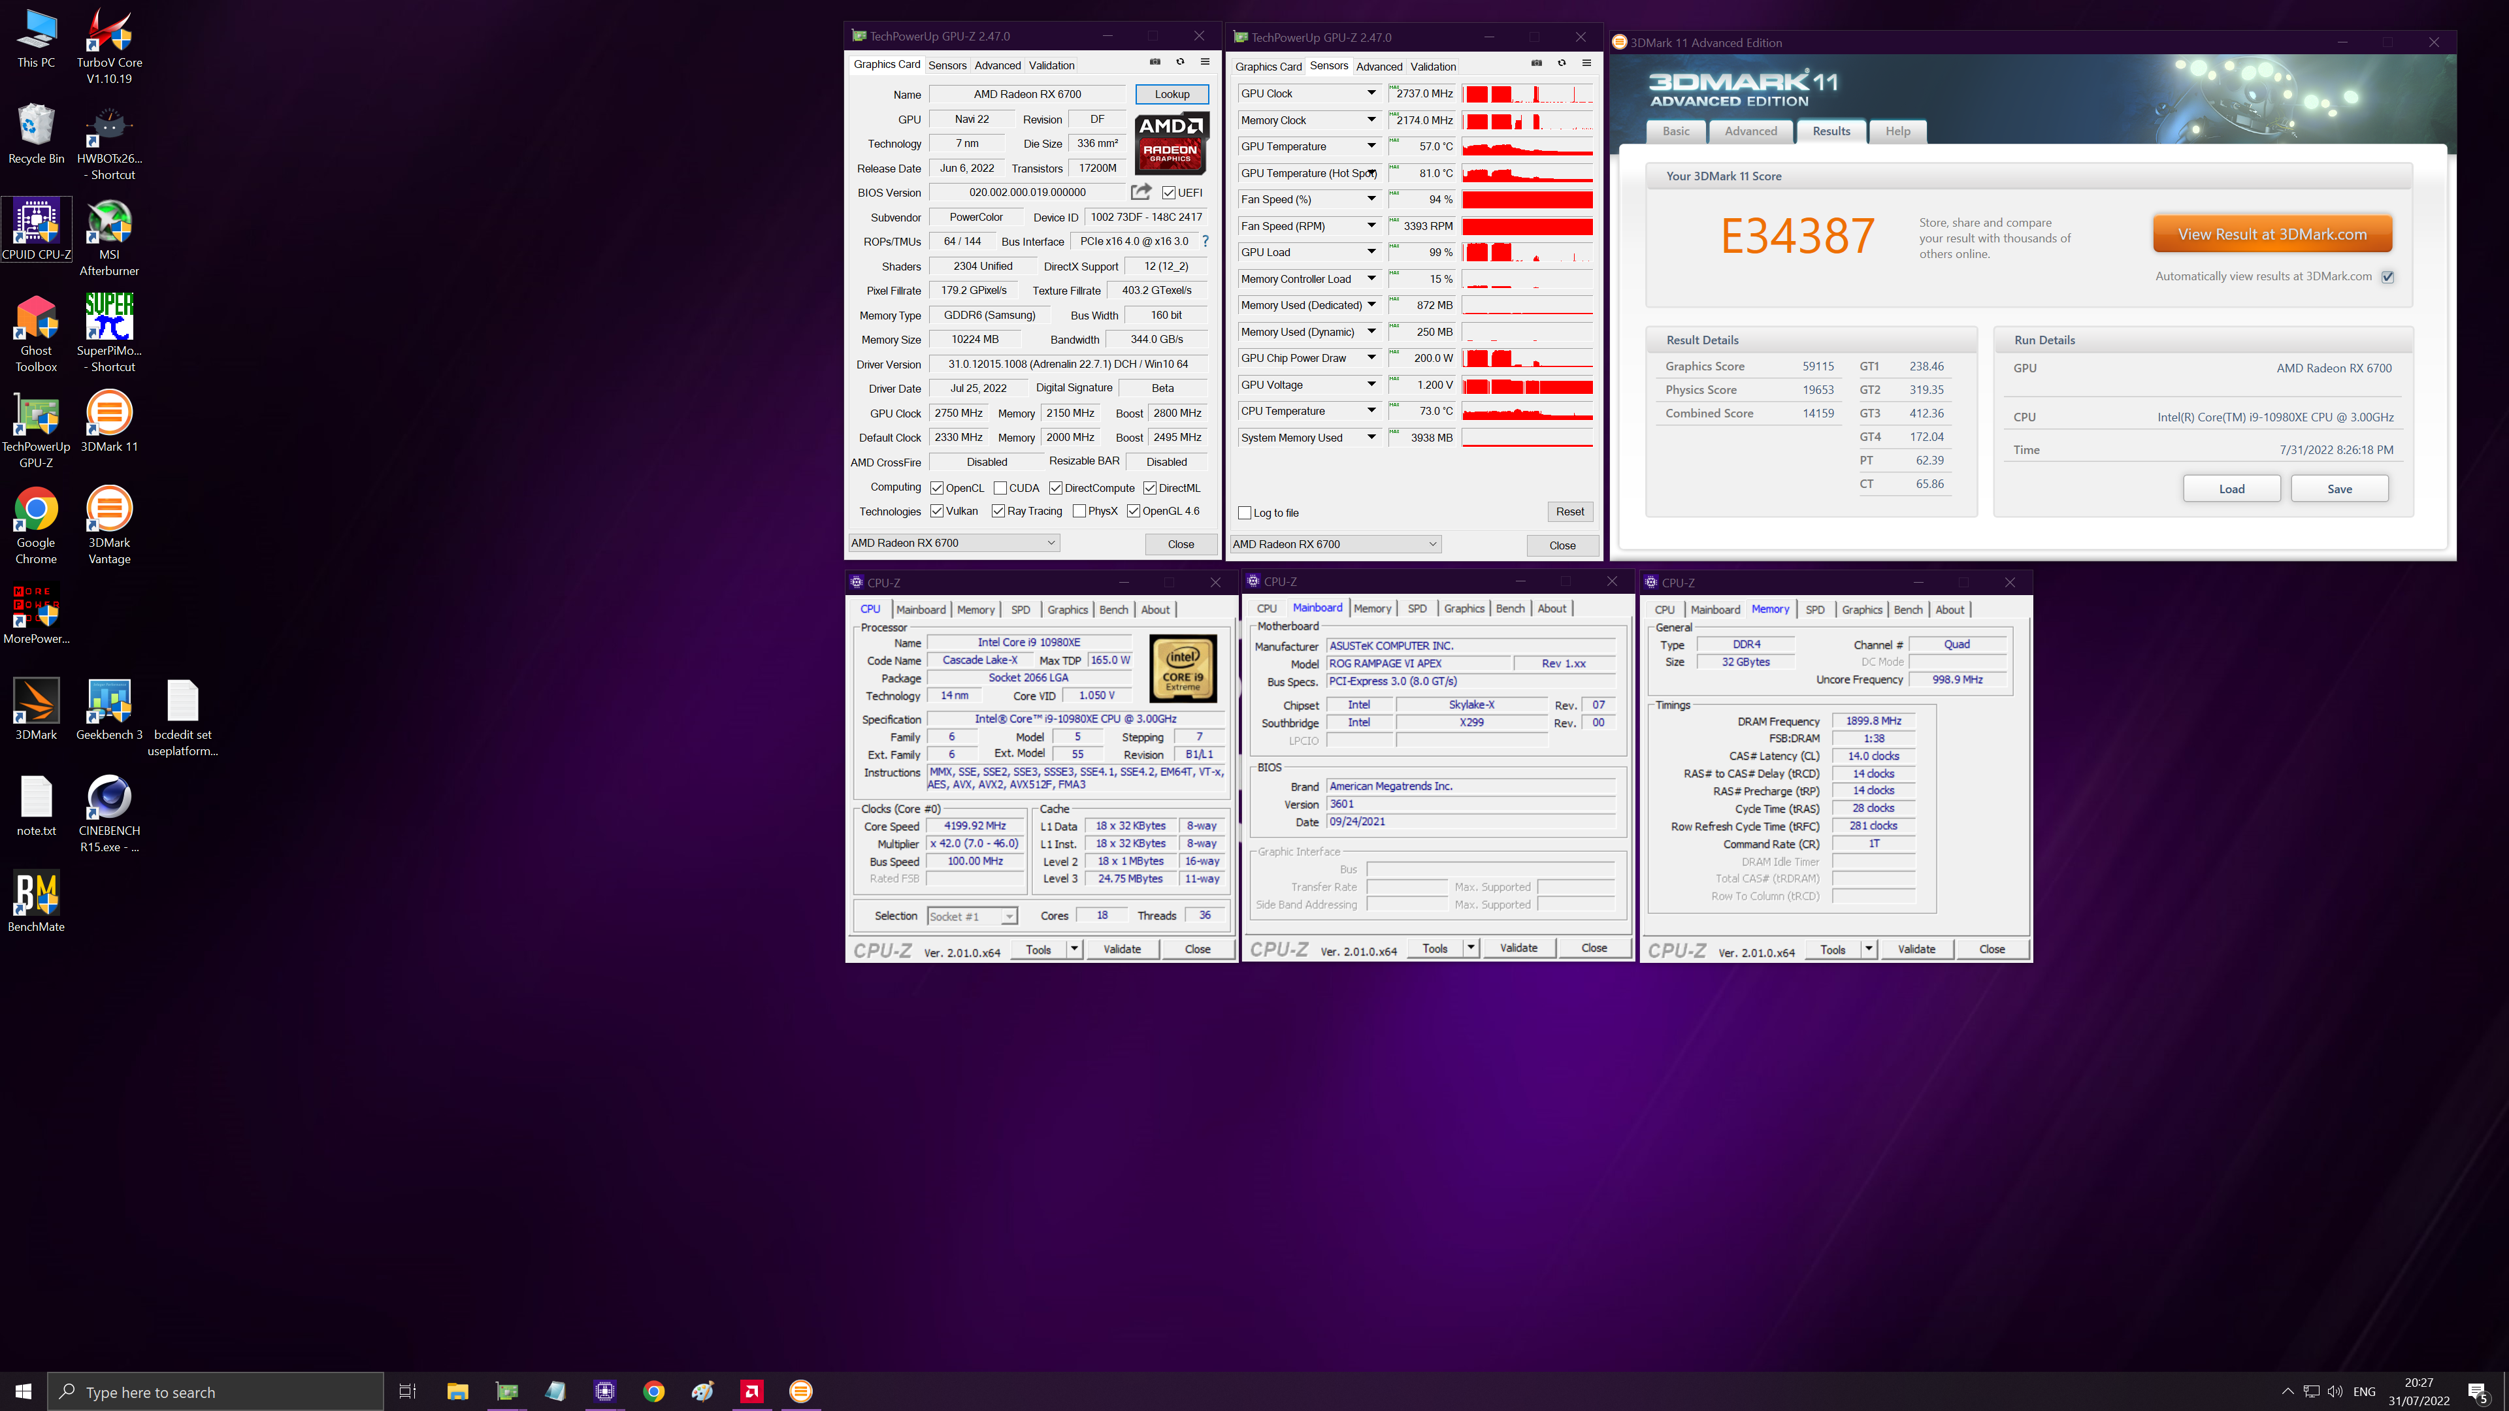Viewport: 2509px width, 1411px height.
Task: Click refresh icon in left GPU-Z window
Action: (x=1179, y=62)
